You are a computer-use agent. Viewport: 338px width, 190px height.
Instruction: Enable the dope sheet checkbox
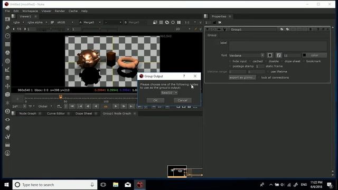pos(282,61)
